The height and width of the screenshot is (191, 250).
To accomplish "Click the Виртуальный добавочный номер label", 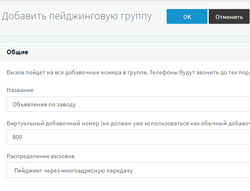I will pyautogui.click(x=128, y=123).
